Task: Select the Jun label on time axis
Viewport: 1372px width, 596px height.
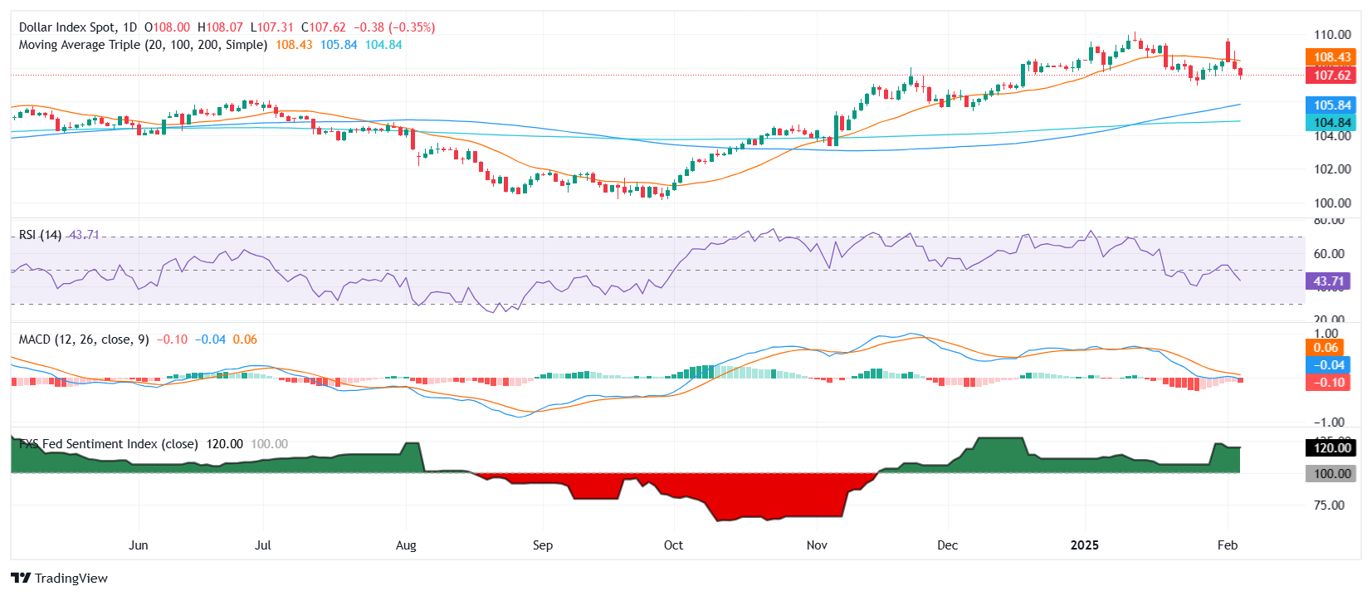Action: pyautogui.click(x=139, y=545)
